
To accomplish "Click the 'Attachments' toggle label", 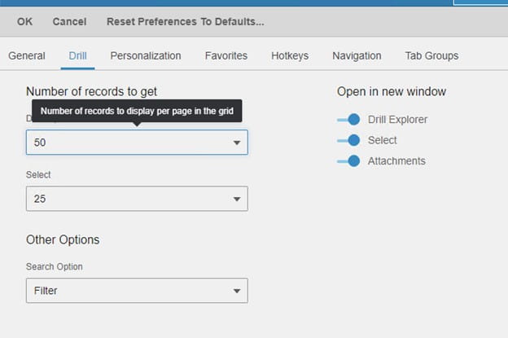I will point(396,161).
